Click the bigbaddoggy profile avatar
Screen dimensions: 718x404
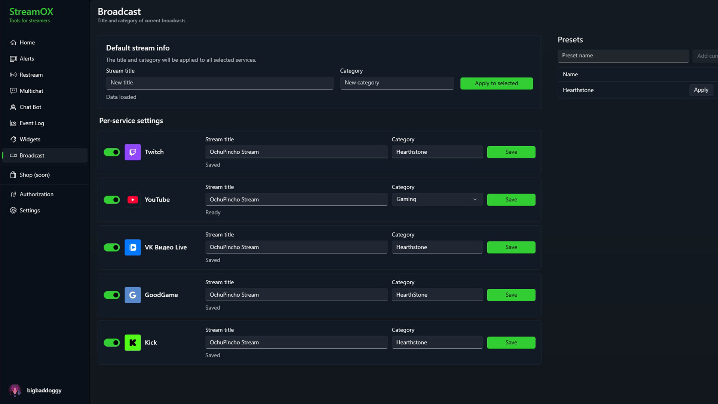(15, 390)
